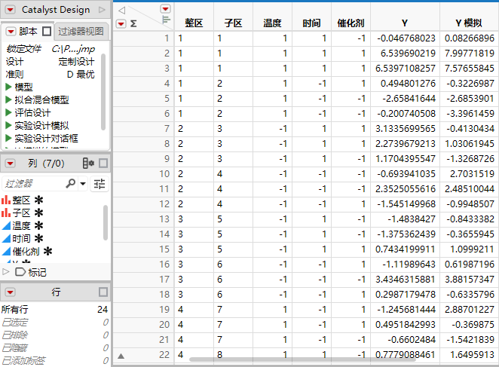The width and height of the screenshot is (499, 367).
Task: Click the 设计 定制设计 row
Action: [51, 62]
